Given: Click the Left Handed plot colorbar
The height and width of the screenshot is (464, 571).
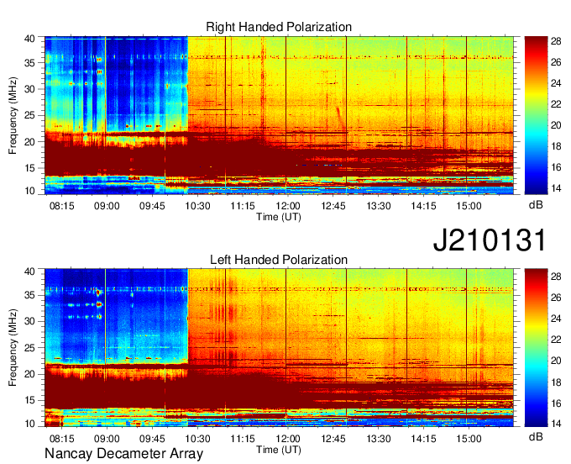Looking at the screenshot, I should 536,348.
